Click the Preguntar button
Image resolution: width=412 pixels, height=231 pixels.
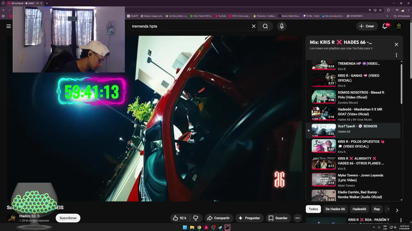[x=249, y=218]
